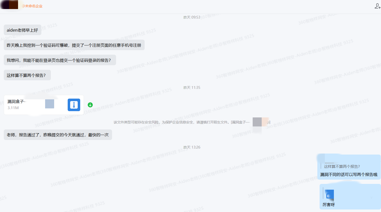Select the '老师,报告通过了' message bubble

point(58,135)
